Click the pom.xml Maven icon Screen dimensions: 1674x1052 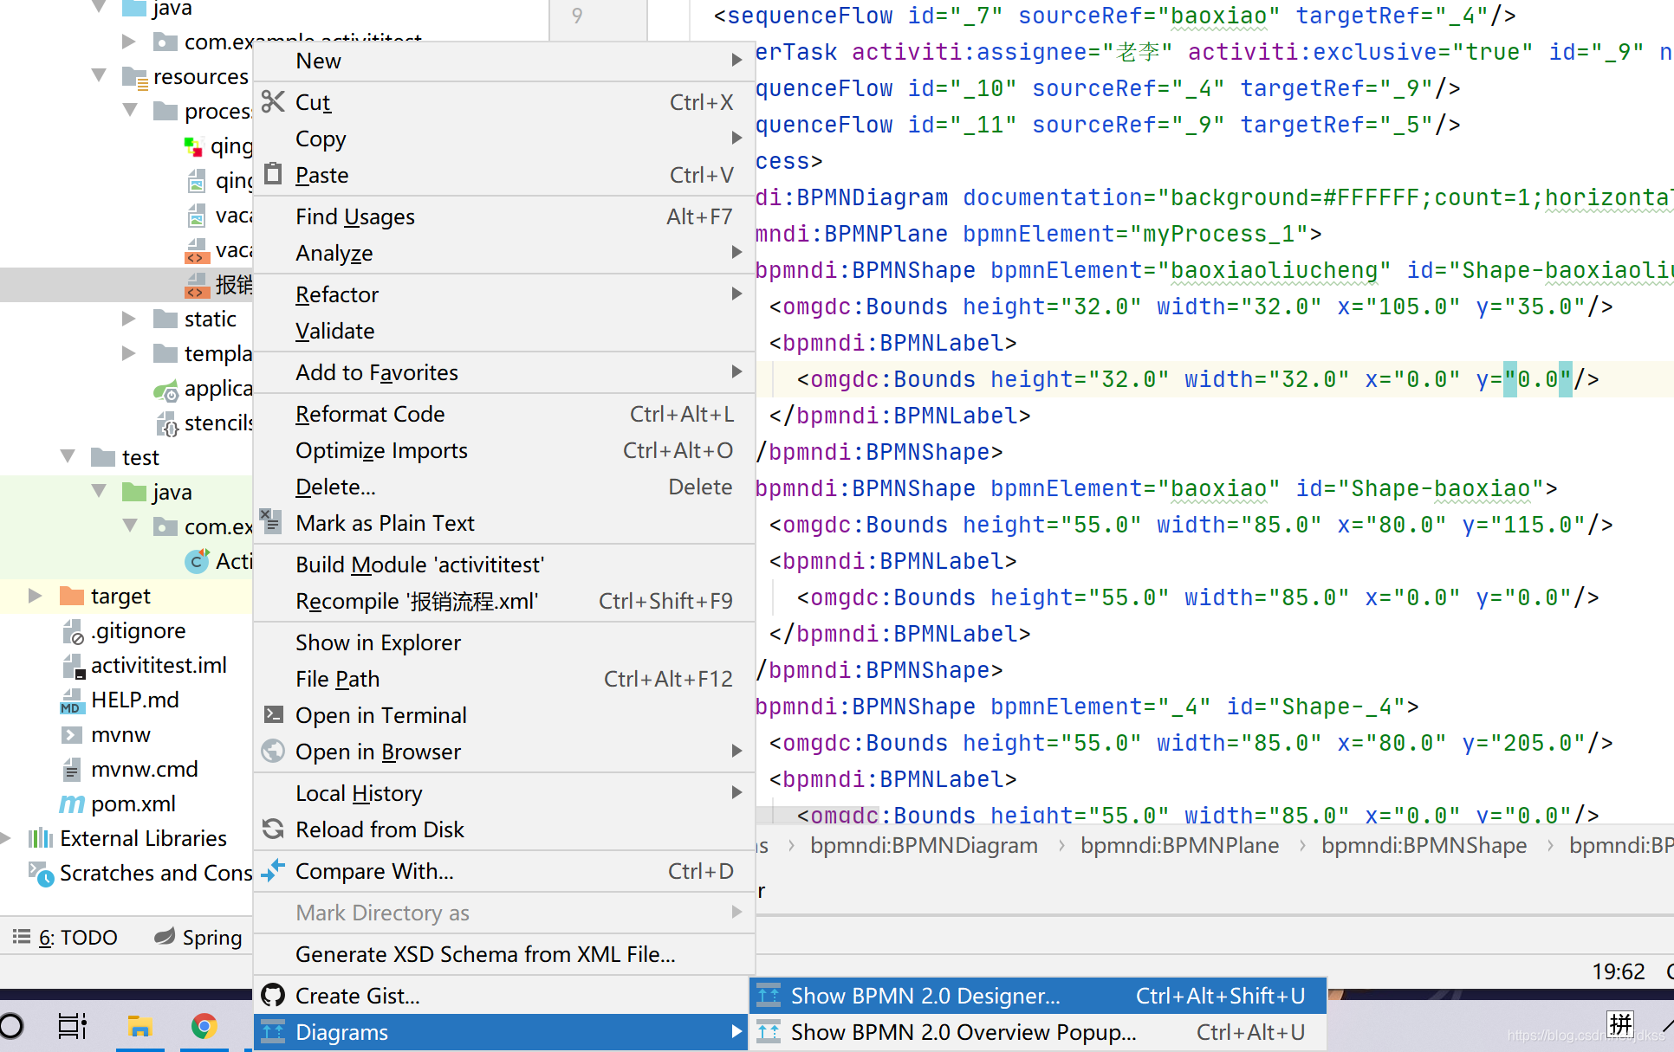click(72, 804)
